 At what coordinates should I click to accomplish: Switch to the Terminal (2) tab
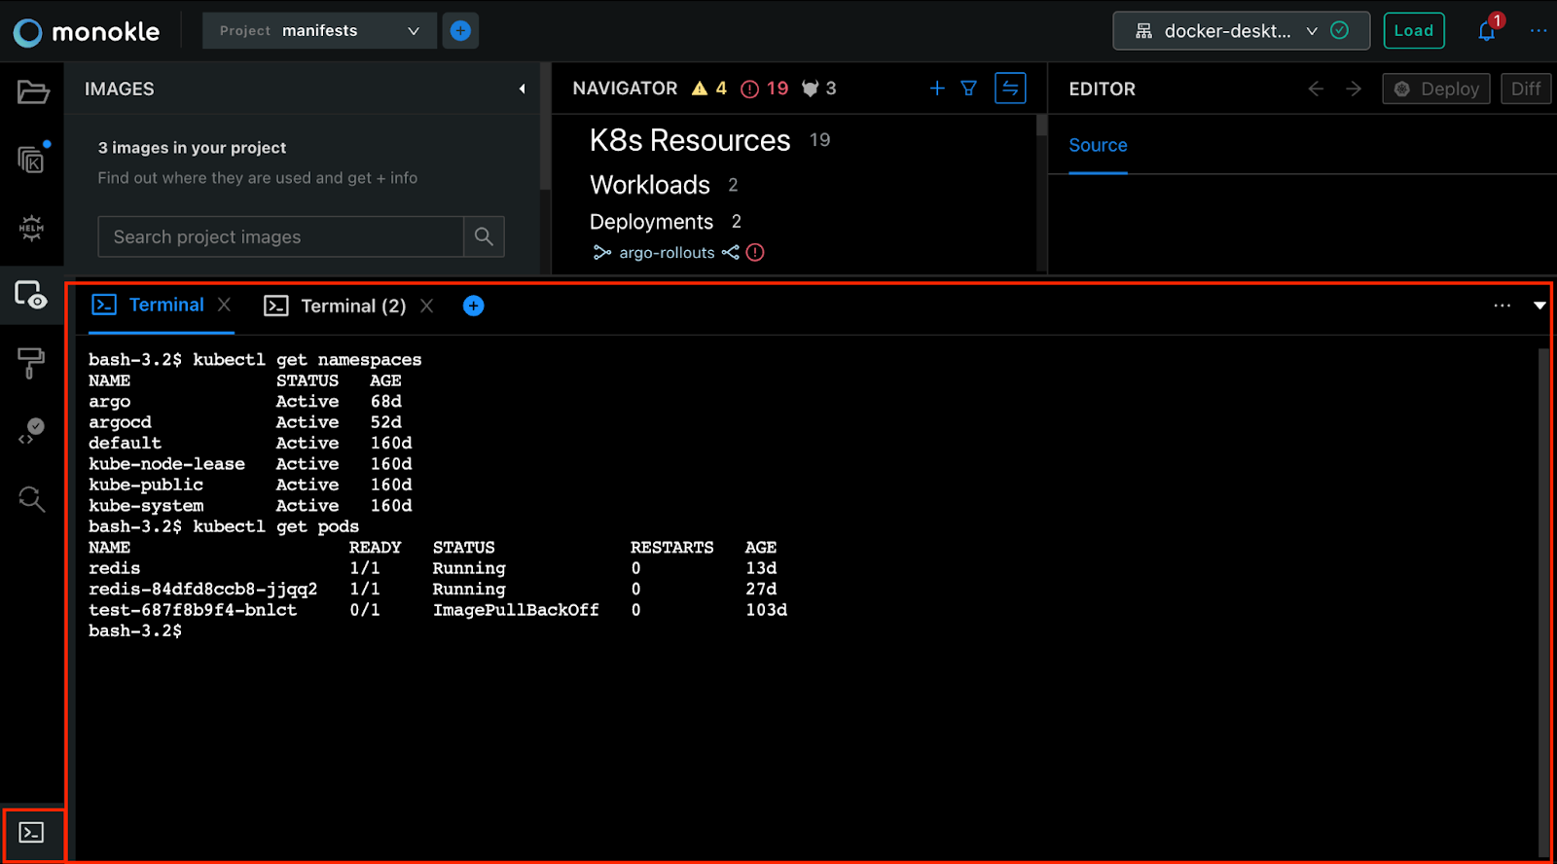[x=336, y=306]
